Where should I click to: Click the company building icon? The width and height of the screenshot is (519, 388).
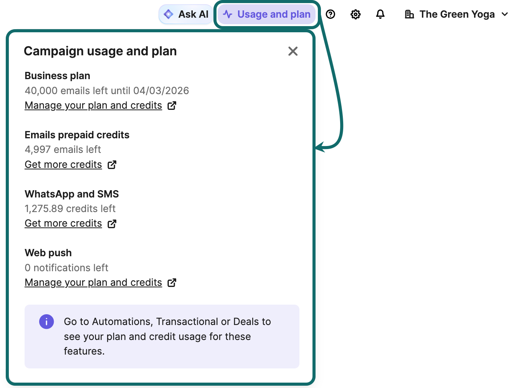coord(409,14)
